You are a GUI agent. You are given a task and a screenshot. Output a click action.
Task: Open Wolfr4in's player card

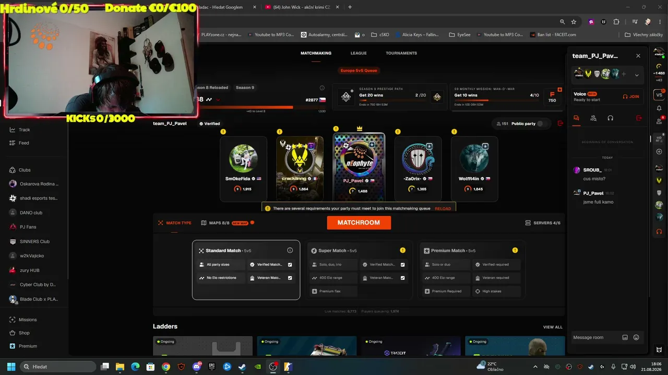474,169
